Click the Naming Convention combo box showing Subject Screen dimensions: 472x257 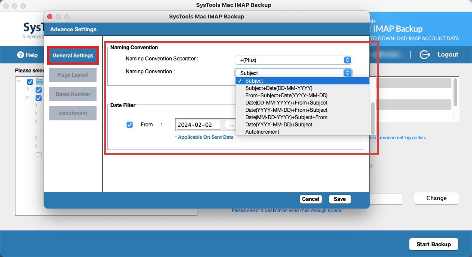pos(293,73)
